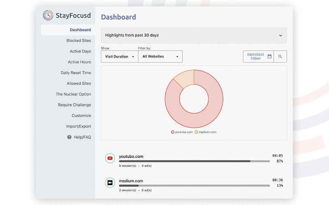Image resolution: width=329 pixels, height=205 pixels.
Task: Open Allowed Sites section
Action: click(x=79, y=83)
